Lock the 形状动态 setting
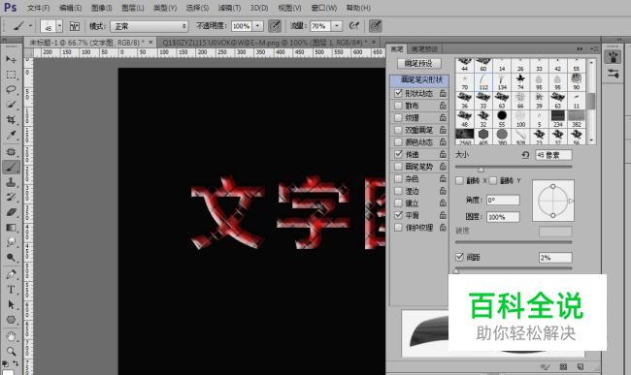This screenshot has height=375, width=631. pyautogui.click(x=443, y=93)
